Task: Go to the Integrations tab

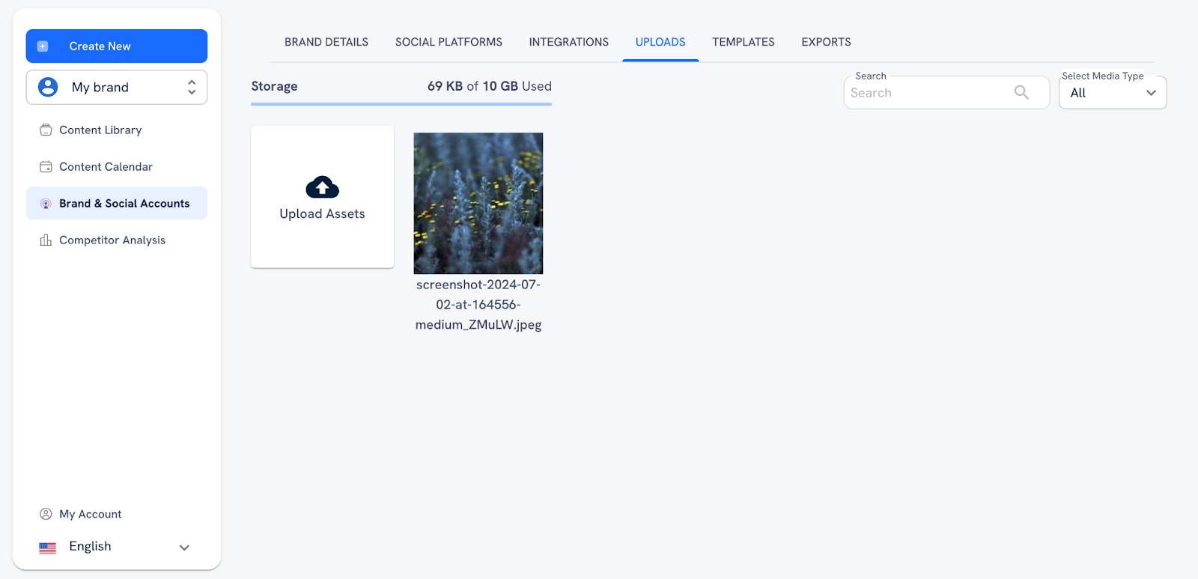Action: pos(568,42)
